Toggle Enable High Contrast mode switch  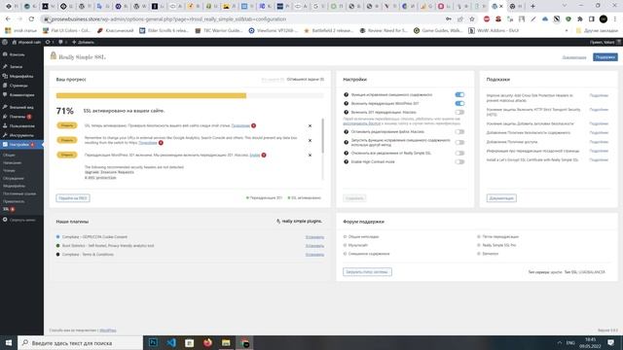(459, 162)
